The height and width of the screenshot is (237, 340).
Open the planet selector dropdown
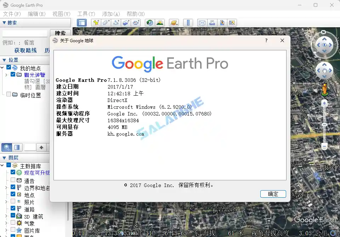[x=174, y=22]
